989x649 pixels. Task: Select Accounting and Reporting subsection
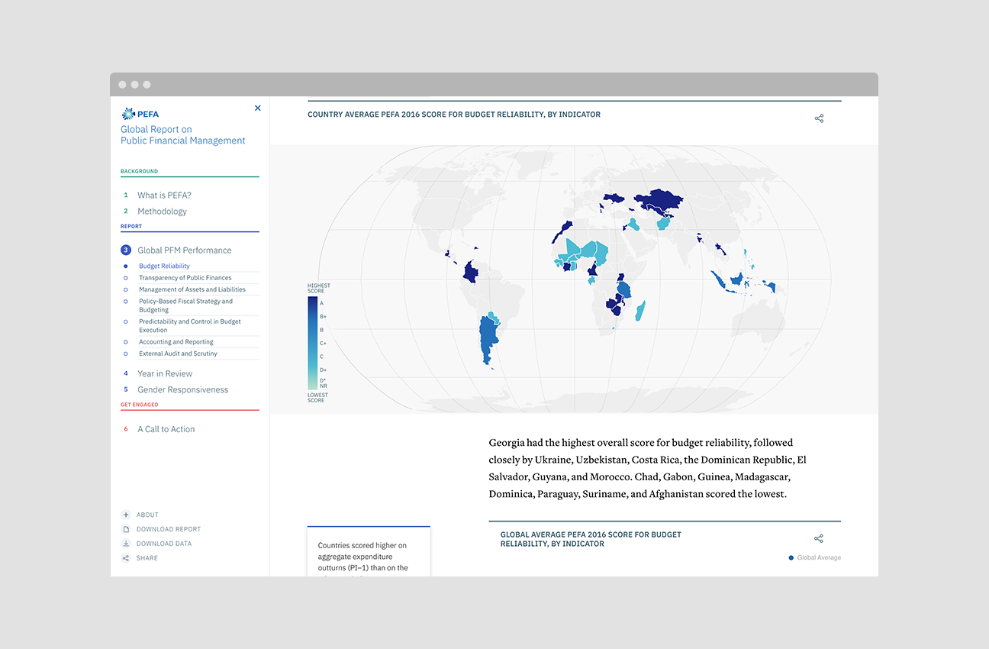coord(176,342)
